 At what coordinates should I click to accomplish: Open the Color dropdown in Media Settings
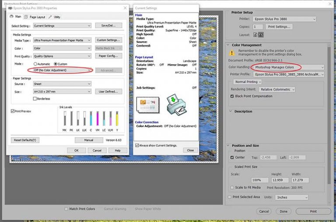pyautogui.click(x=62, y=48)
